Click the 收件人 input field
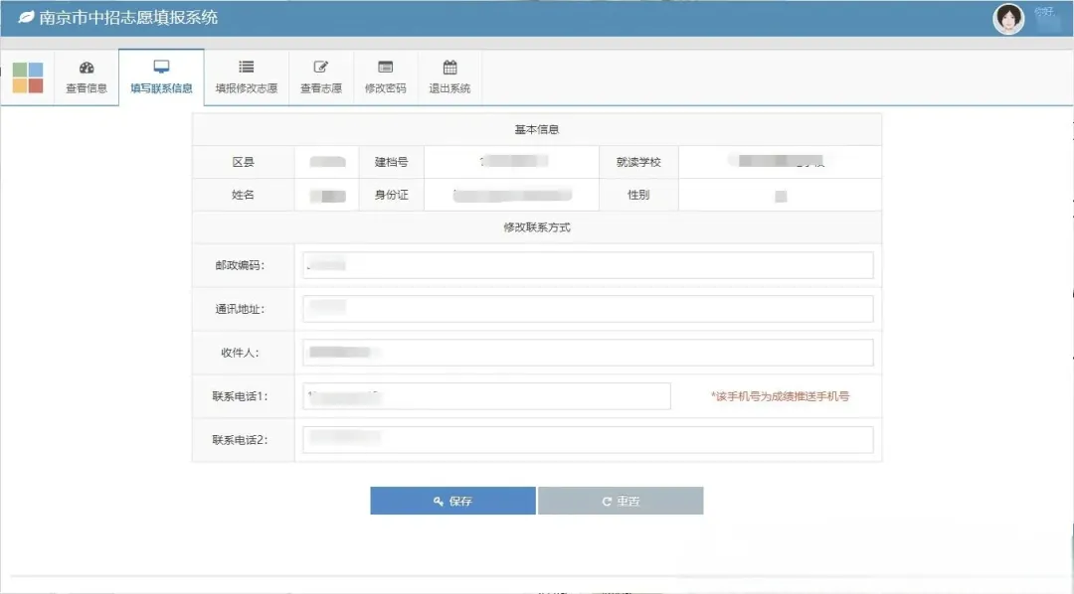 [x=588, y=353]
